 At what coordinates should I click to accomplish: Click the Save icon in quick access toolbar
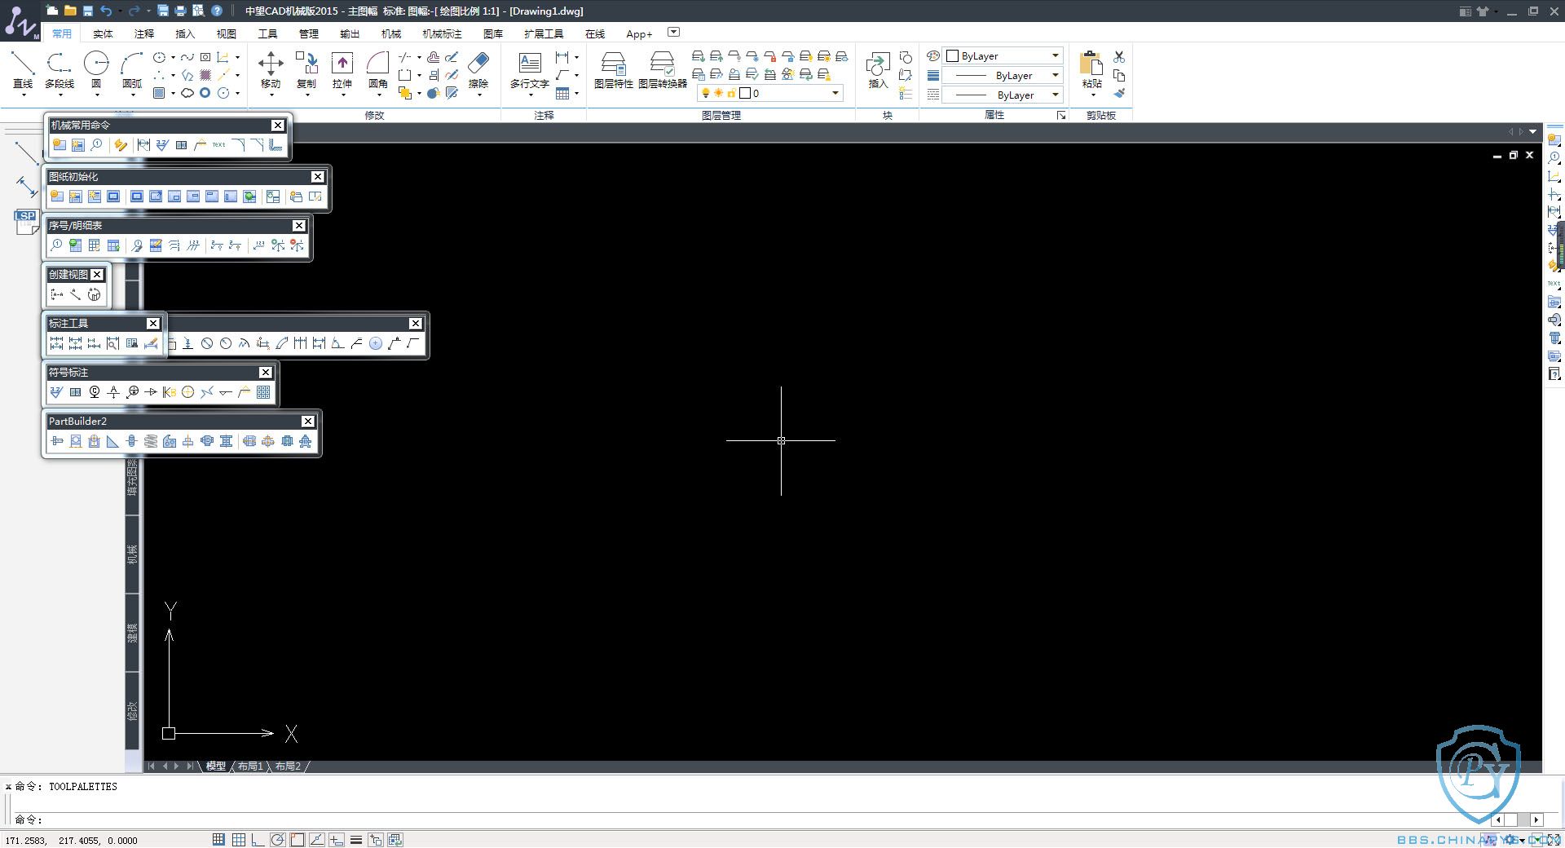(88, 11)
